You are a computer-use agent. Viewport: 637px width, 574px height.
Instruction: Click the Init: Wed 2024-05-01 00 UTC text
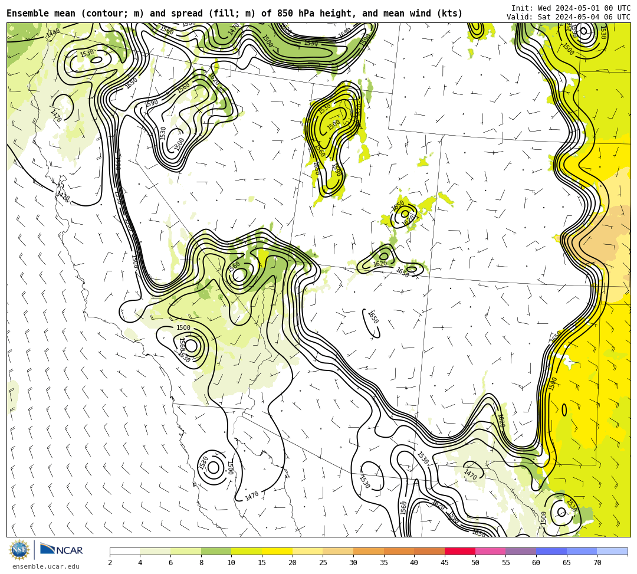click(x=571, y=8)
